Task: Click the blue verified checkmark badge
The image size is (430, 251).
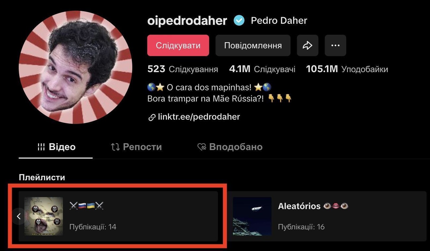Action: (x=239, y=21)
